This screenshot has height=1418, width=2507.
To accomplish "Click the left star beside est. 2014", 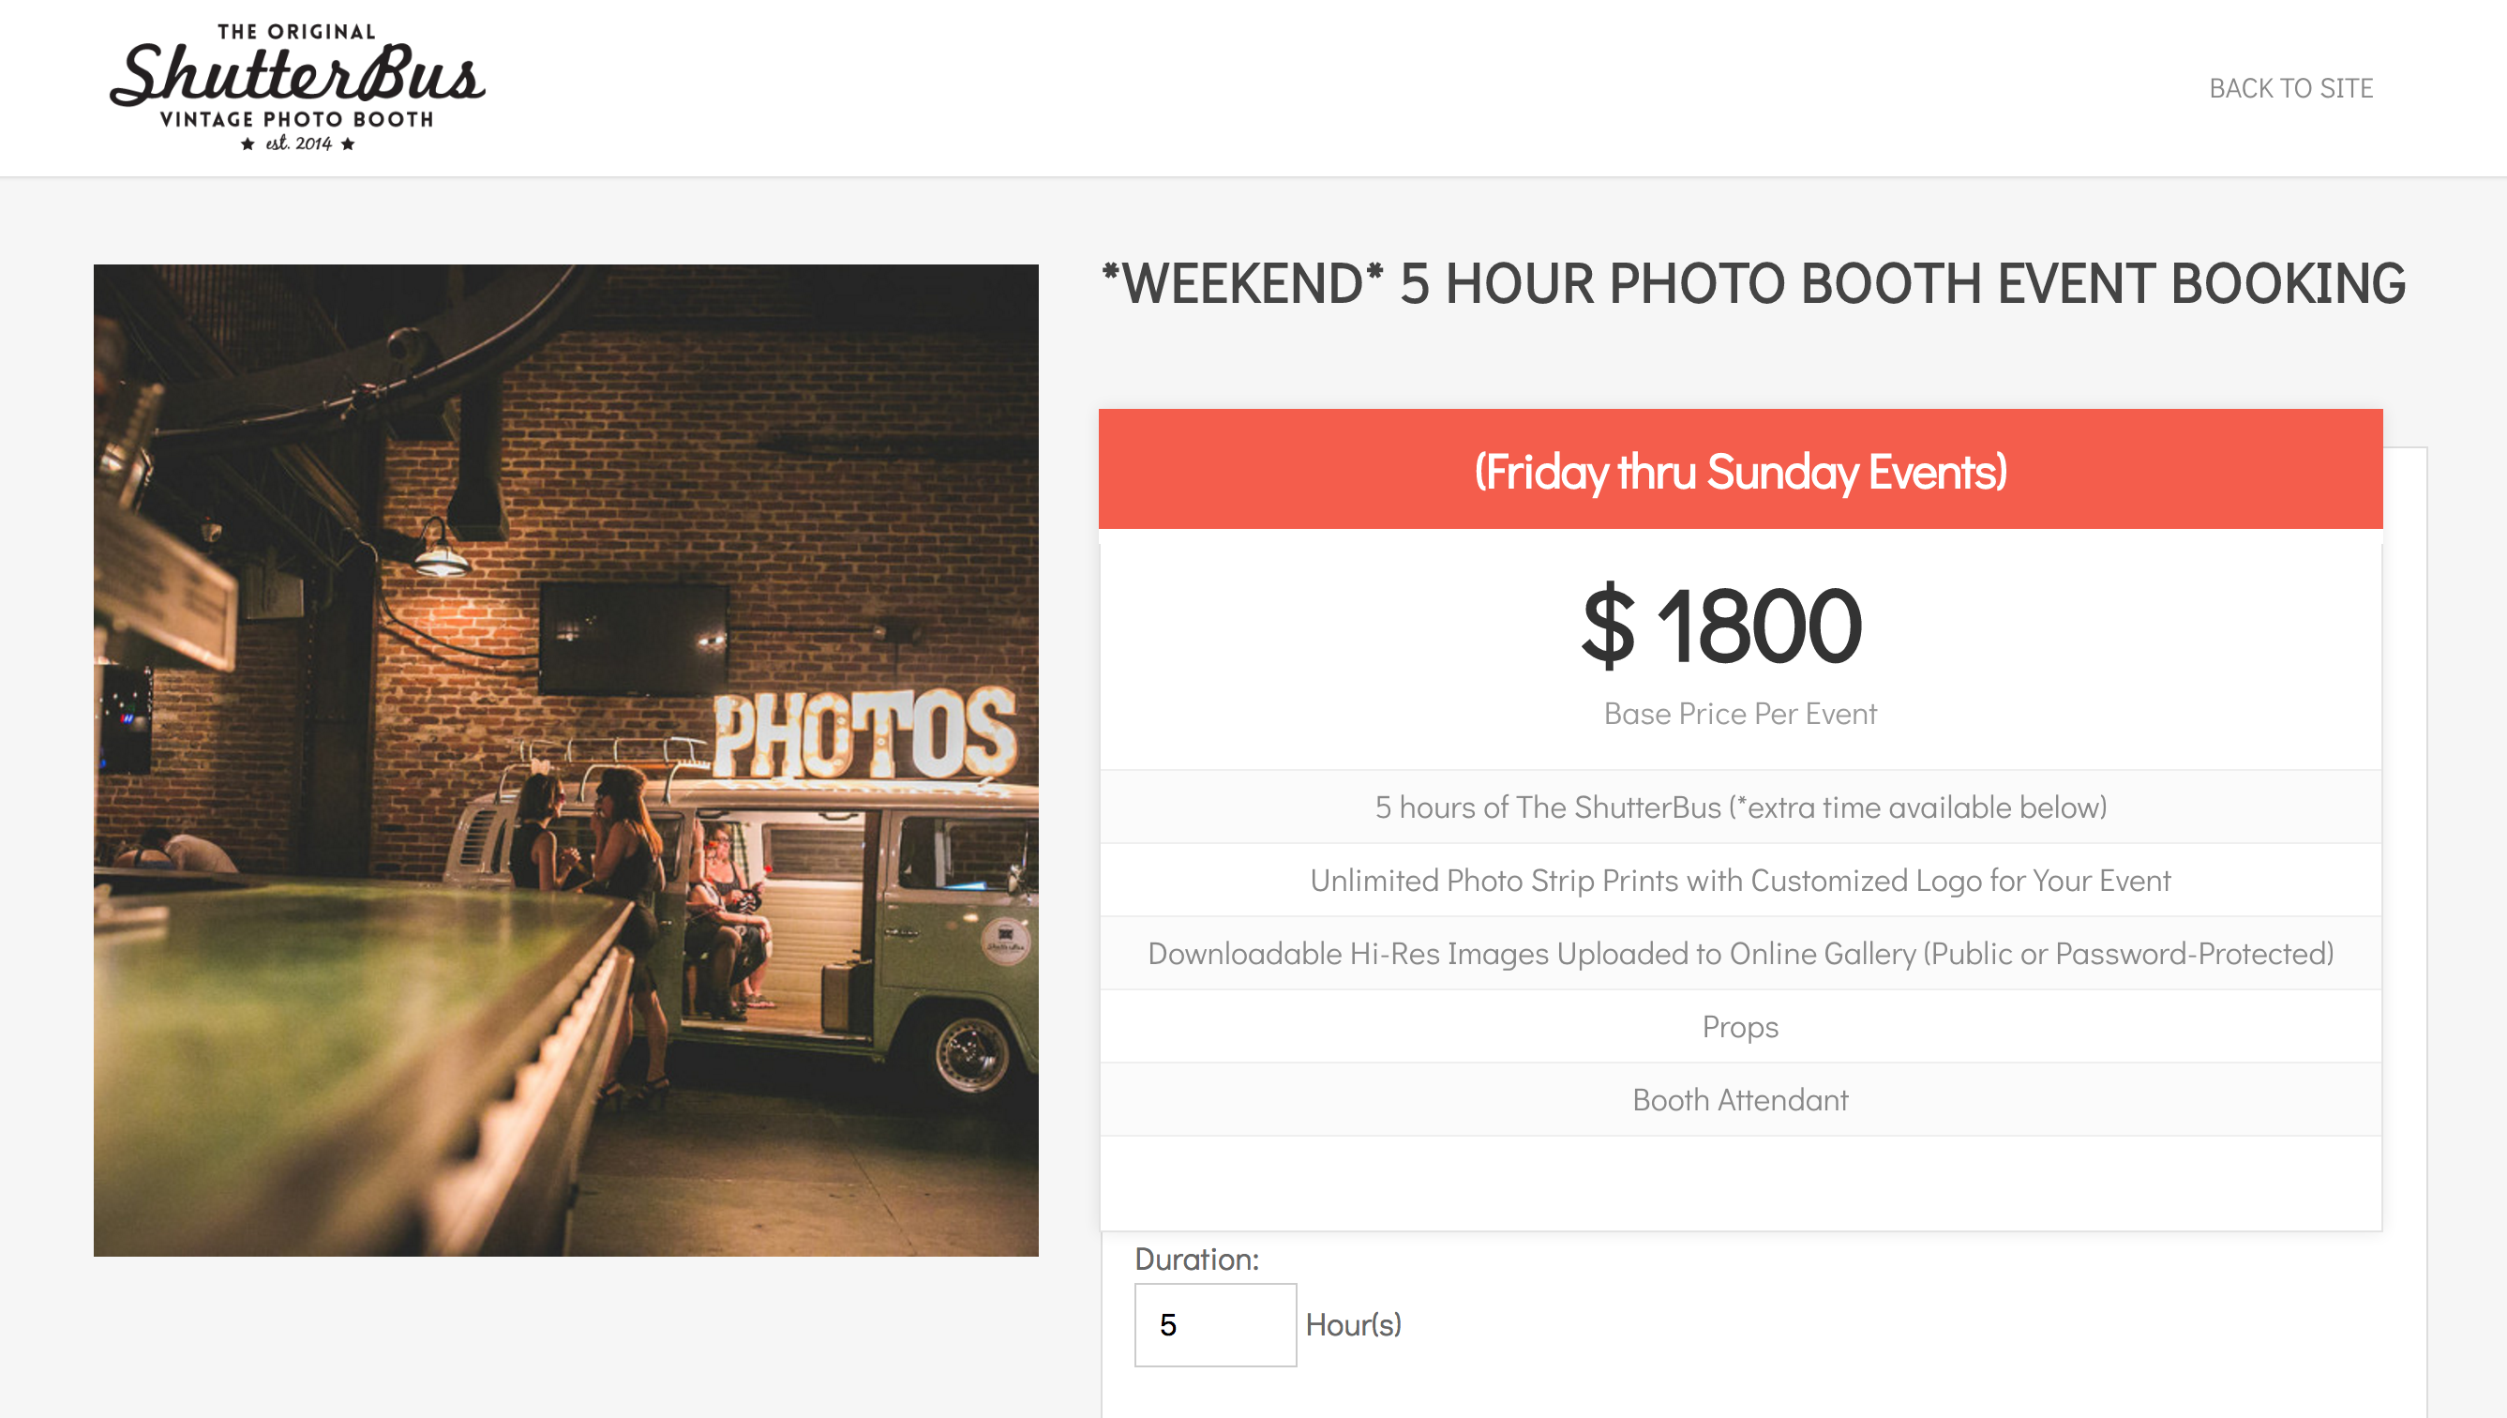I will pyautogui.click(x=248, y=144).
